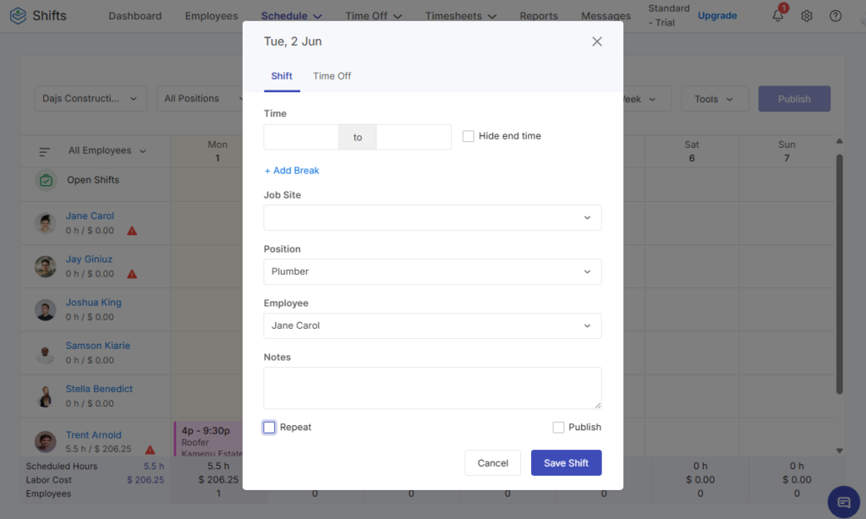Image resolution: width=866 pixels, height=519 pixels.
Task: Click Samson Kiarie's avatar photo
Action: point(46,352)
